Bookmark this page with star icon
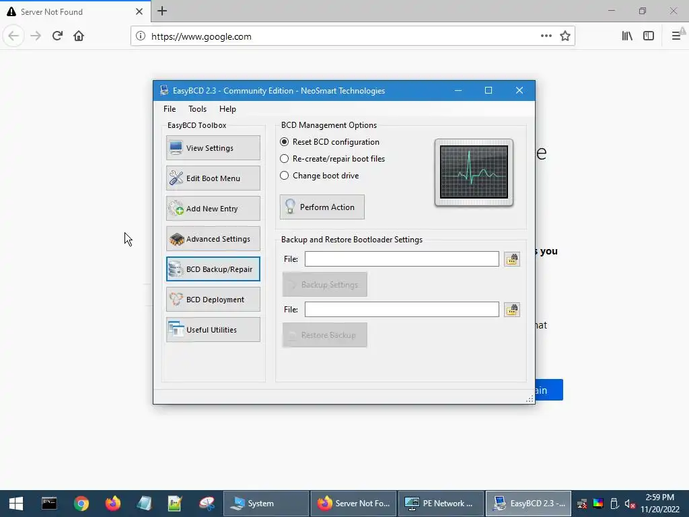The width and height of the screenshot is (689, 517). click(x=565, y=36)
